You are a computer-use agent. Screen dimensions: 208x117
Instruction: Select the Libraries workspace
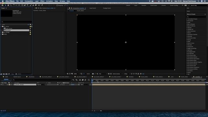[x=163, y=6]
